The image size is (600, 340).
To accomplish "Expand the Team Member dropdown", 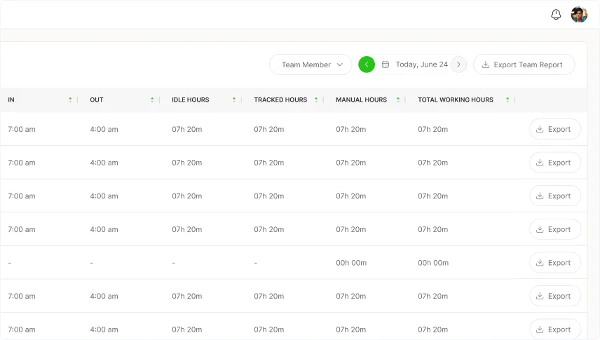I will [311, 64].
